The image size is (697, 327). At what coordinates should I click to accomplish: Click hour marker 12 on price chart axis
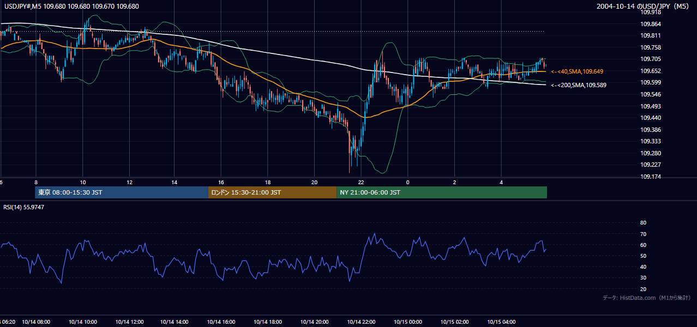[x=129, y=182]
